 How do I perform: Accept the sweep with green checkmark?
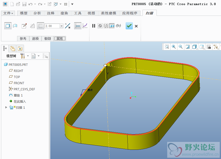[x=129, y=26]
